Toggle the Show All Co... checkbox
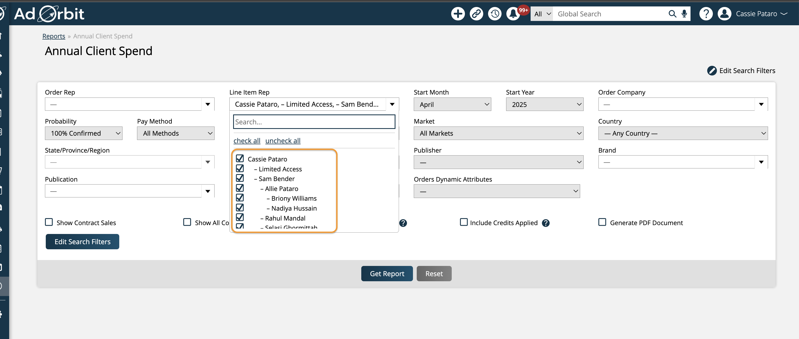This screenshot has width=799, height=339. [187, 222]
